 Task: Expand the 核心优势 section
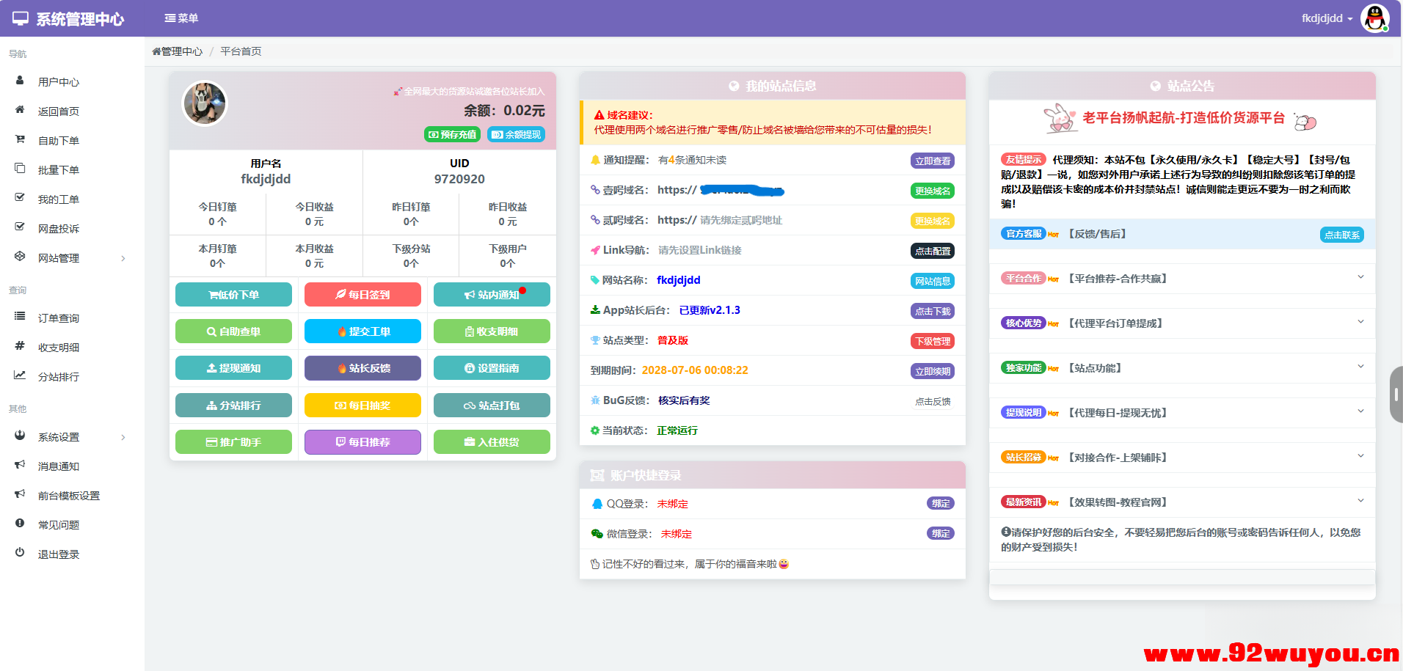(1181, 323)
